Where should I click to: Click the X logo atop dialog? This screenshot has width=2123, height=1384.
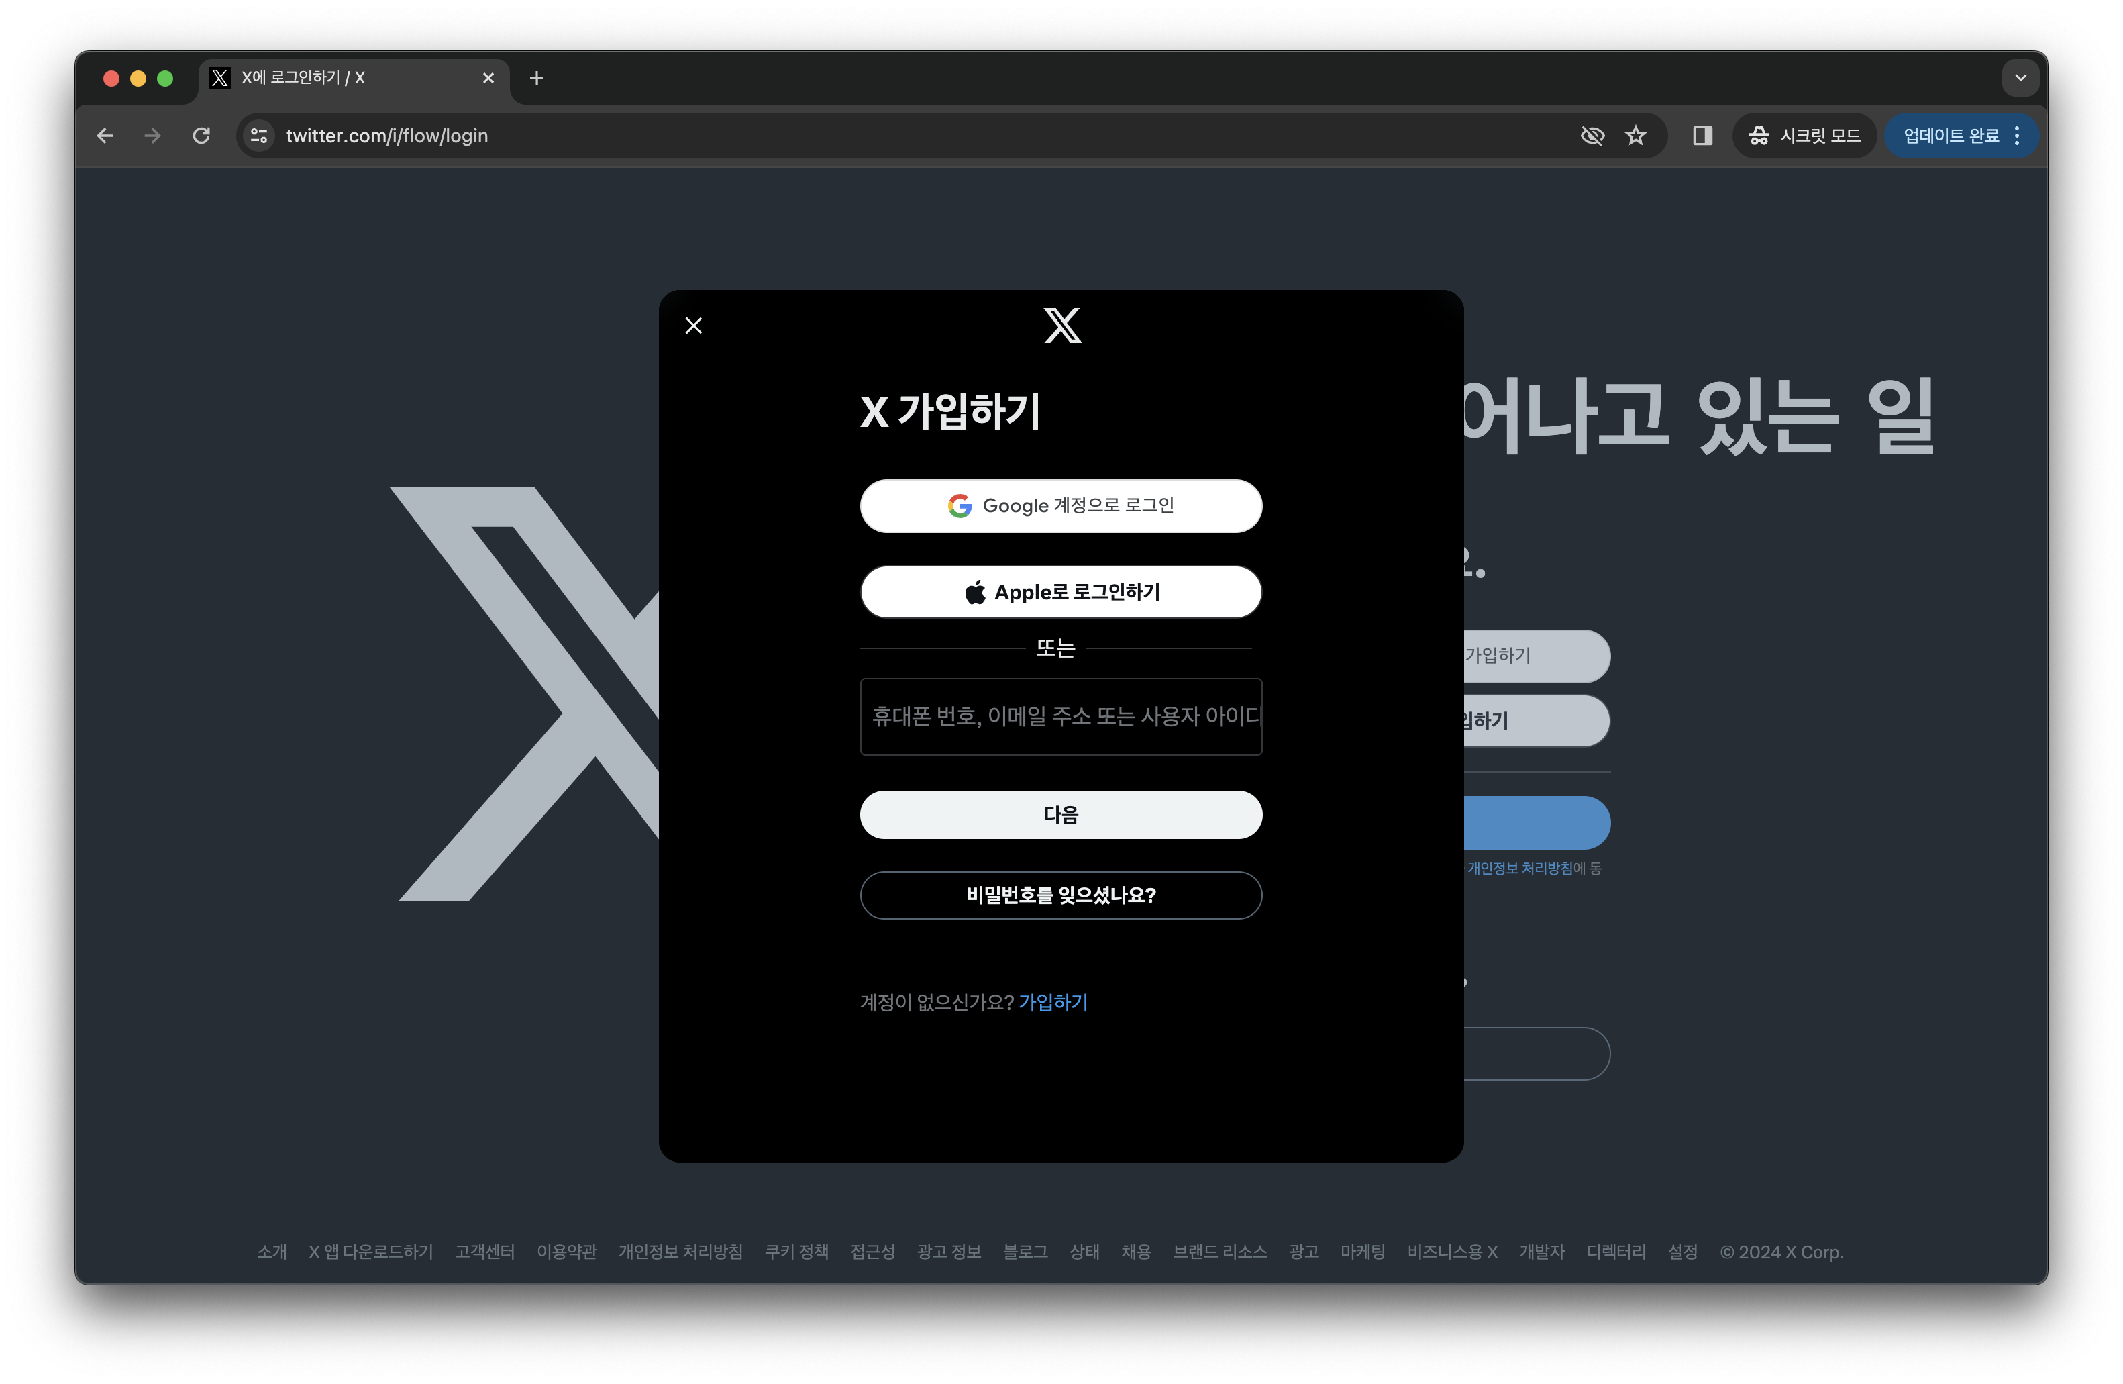pos(1061,326)
